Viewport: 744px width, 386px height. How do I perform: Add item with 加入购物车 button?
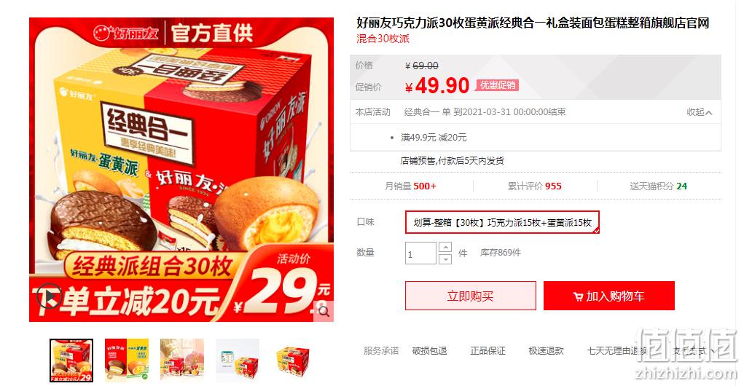(x=608, y=296)
